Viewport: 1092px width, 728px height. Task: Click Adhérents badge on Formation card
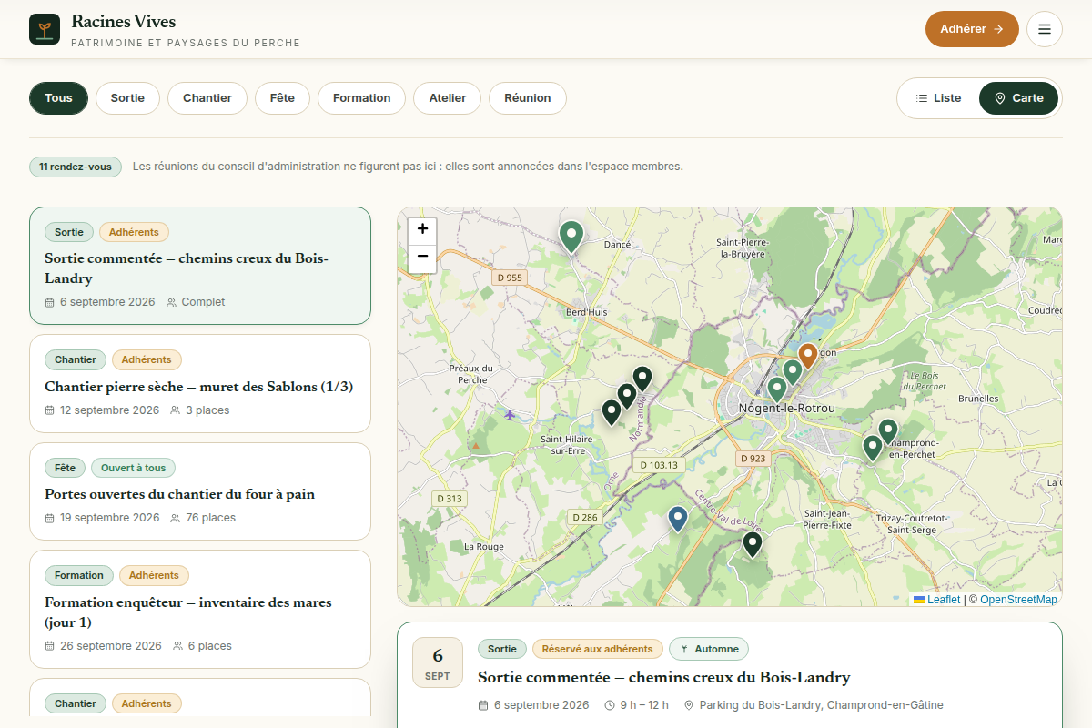point(154,575)
